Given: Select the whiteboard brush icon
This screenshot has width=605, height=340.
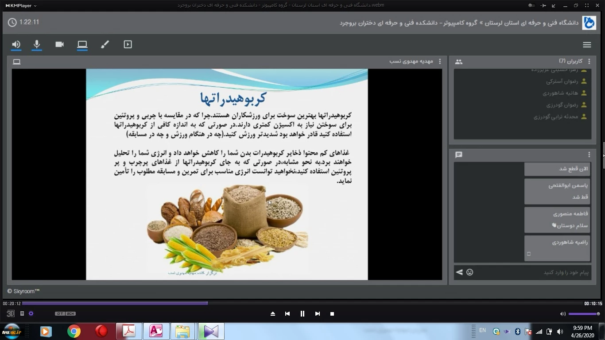Looking at the screenshot, I should [105, 44].
